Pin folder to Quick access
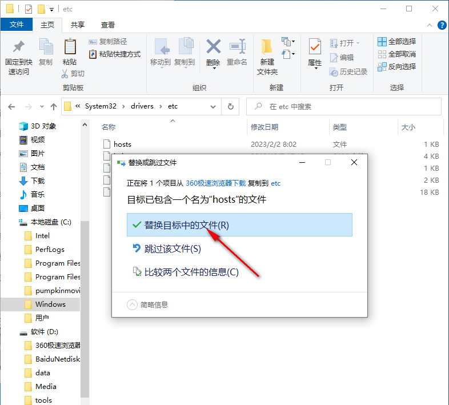The image size is (449, 405). pos(19,57)
